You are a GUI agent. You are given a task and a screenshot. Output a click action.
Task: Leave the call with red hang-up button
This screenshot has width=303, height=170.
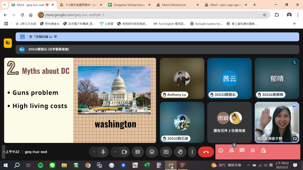(206, 152)
